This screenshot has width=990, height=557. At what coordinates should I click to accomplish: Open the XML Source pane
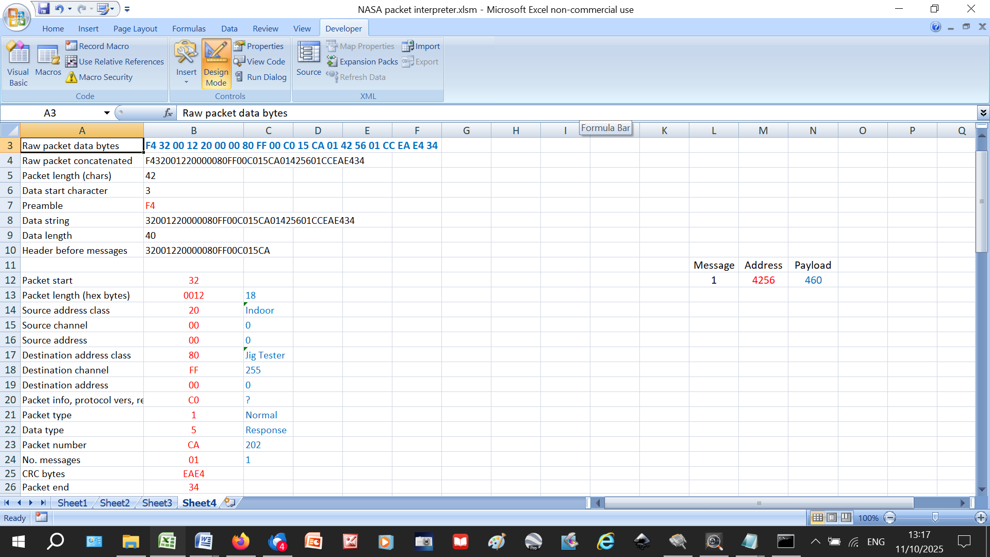click(308, 60)
